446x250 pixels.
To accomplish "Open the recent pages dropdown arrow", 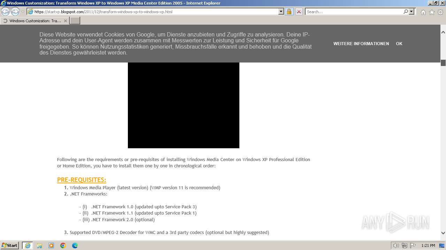I will [x=23, y=12].
